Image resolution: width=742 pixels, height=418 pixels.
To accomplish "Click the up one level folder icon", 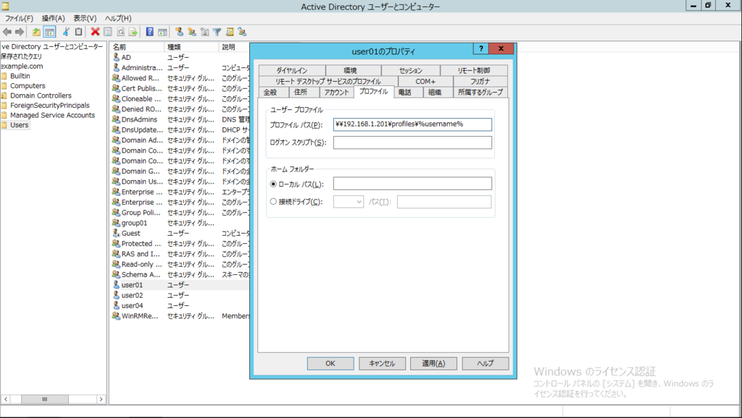I will click(36, 32).
